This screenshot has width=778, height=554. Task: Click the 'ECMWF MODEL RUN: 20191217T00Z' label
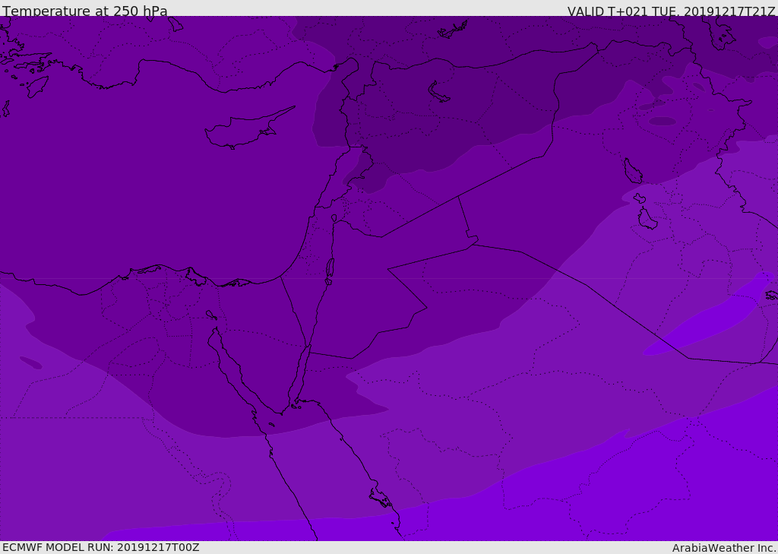pos(101,547)
